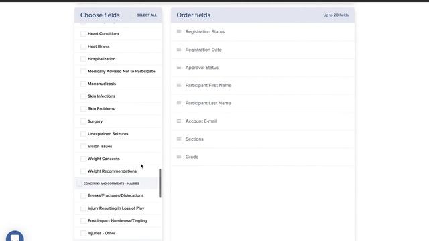429x241 pixels.
Task: Enable the Injuries - Other checkbox
Action: (83, 233)
